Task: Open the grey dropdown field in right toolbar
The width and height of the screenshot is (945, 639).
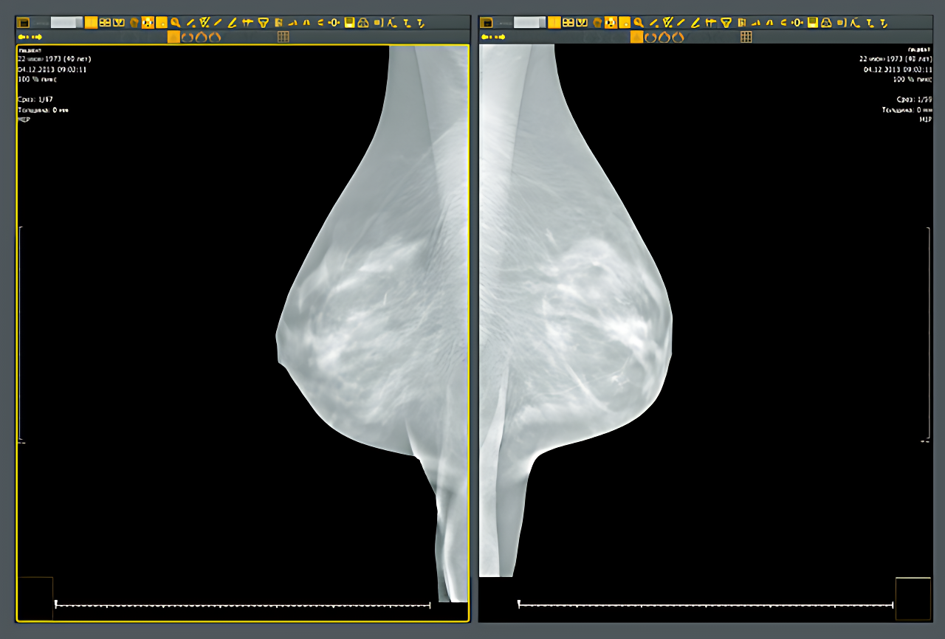Action: click(529, 23)
